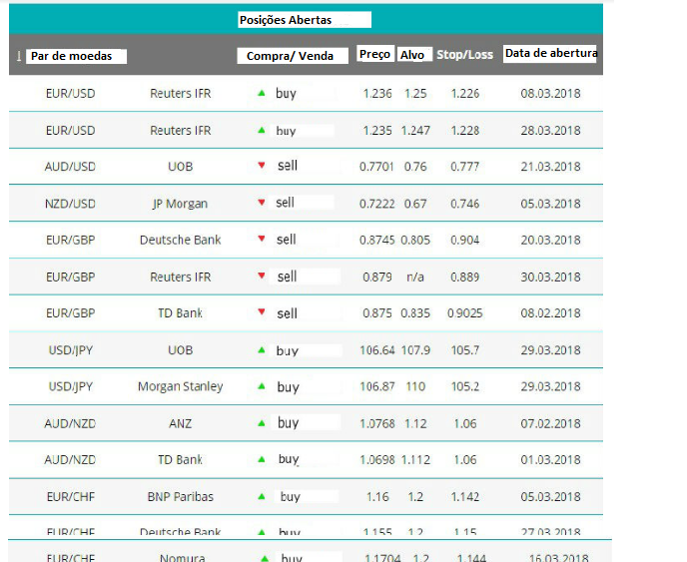Click the green up arrow for USD/JPY Morgan Stanley
Screen dimensions: 687x562
click(x=262, y=386)
